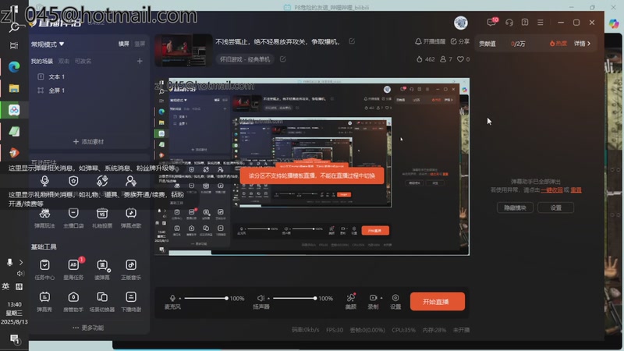Click the shield star icon in interactive row

pyautogui.click(x=73, y=181)
